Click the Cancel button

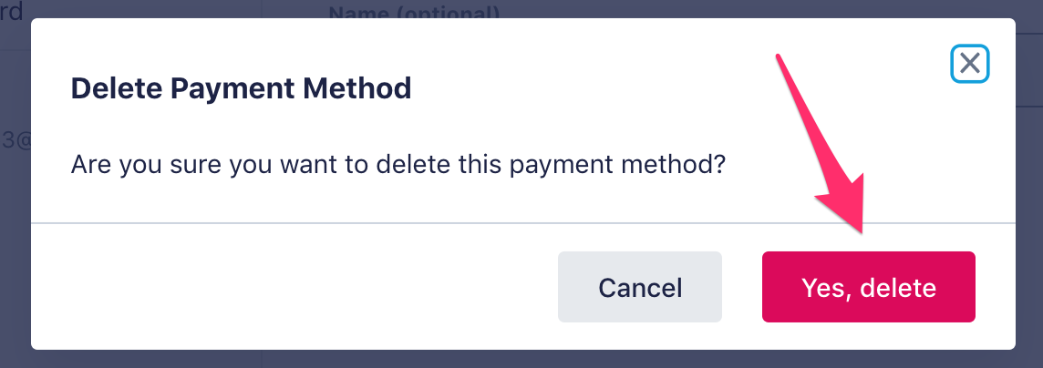click(640, 287)
